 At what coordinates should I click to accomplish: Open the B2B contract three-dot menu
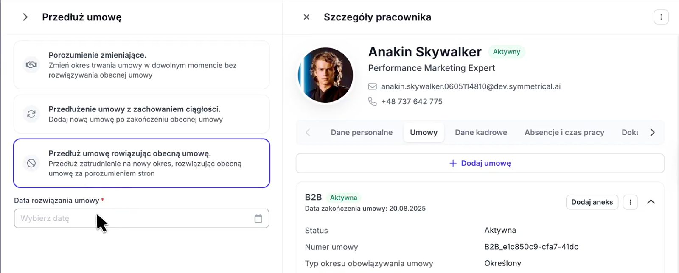630,202
